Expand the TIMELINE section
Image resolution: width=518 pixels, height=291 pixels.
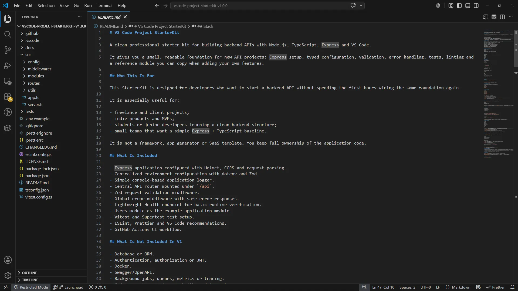click(51, 280)
